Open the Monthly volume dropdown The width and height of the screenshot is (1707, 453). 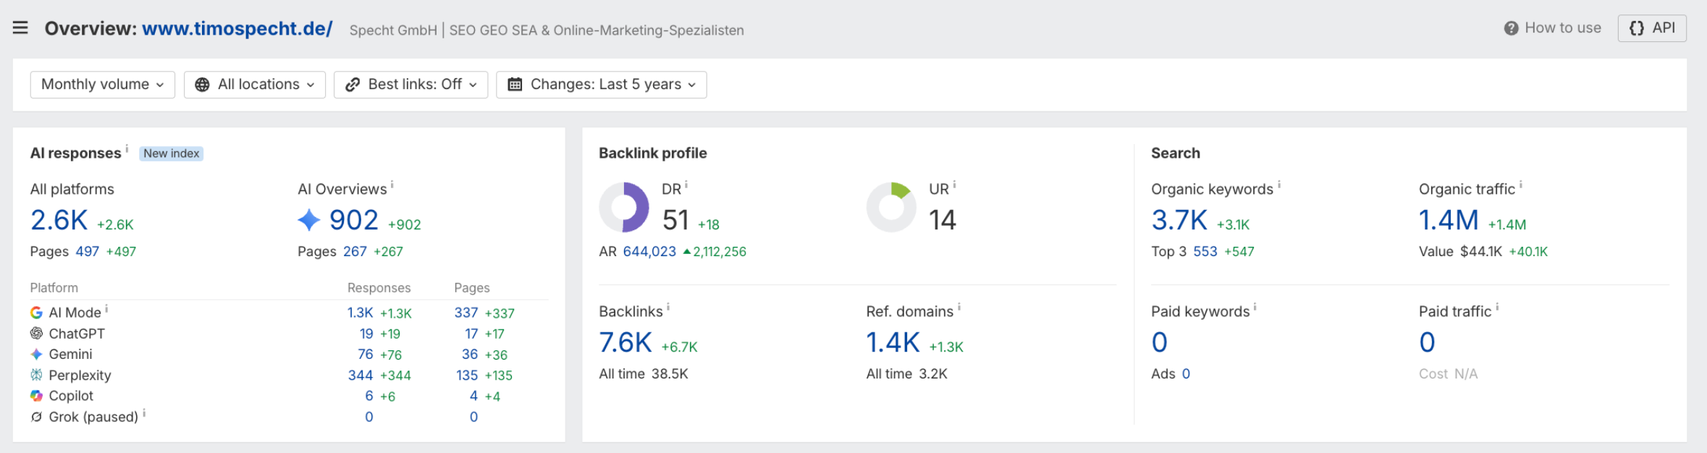[x=103, y=85]
